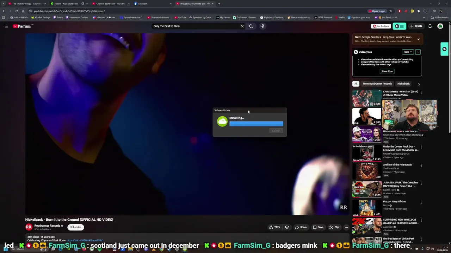This screenshot has height=253, width=451.
Task: Run search with the magnifier button
Action: pos(251,26)
